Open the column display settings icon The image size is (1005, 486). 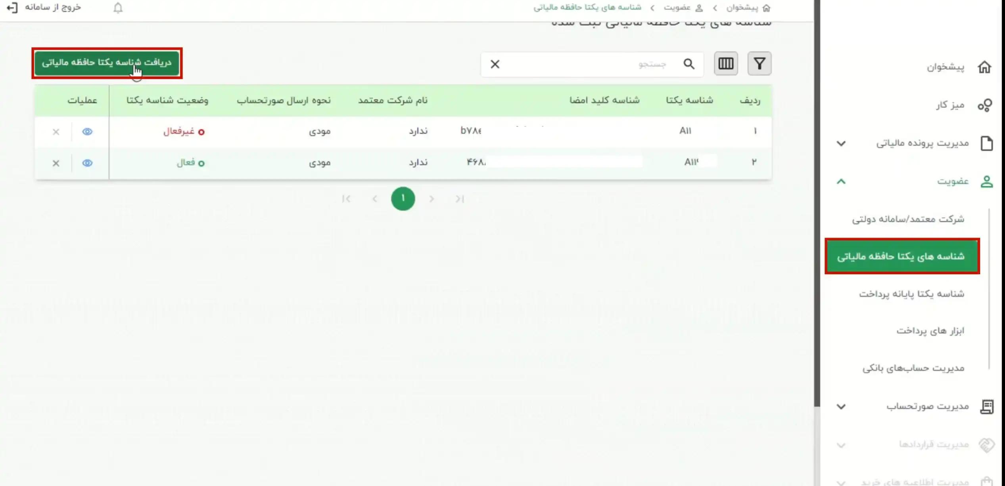click(x=725, y=63)
